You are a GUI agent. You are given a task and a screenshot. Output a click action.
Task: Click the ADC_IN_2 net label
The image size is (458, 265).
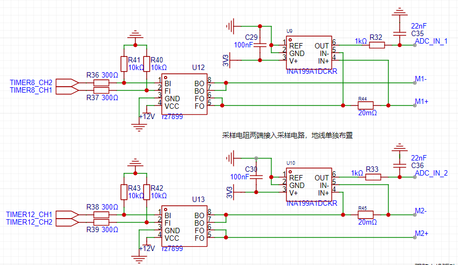click(431, 173)
